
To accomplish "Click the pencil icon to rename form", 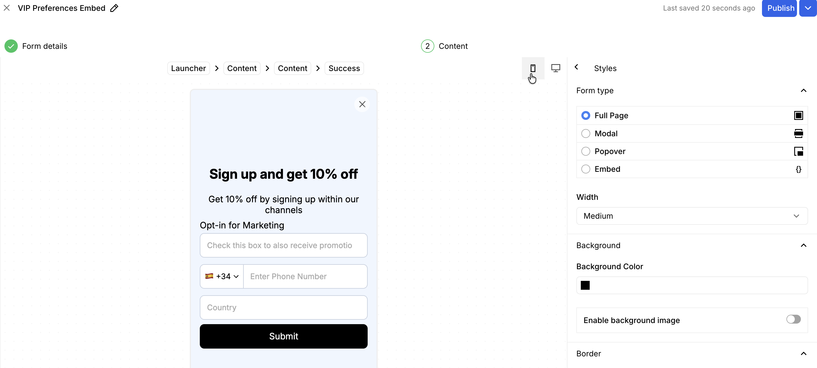I will coord(114,8).
